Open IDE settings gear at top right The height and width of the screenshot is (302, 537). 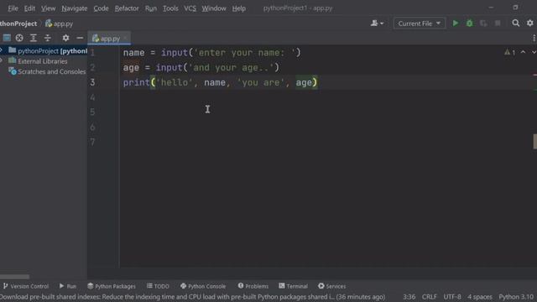point(529,23)
